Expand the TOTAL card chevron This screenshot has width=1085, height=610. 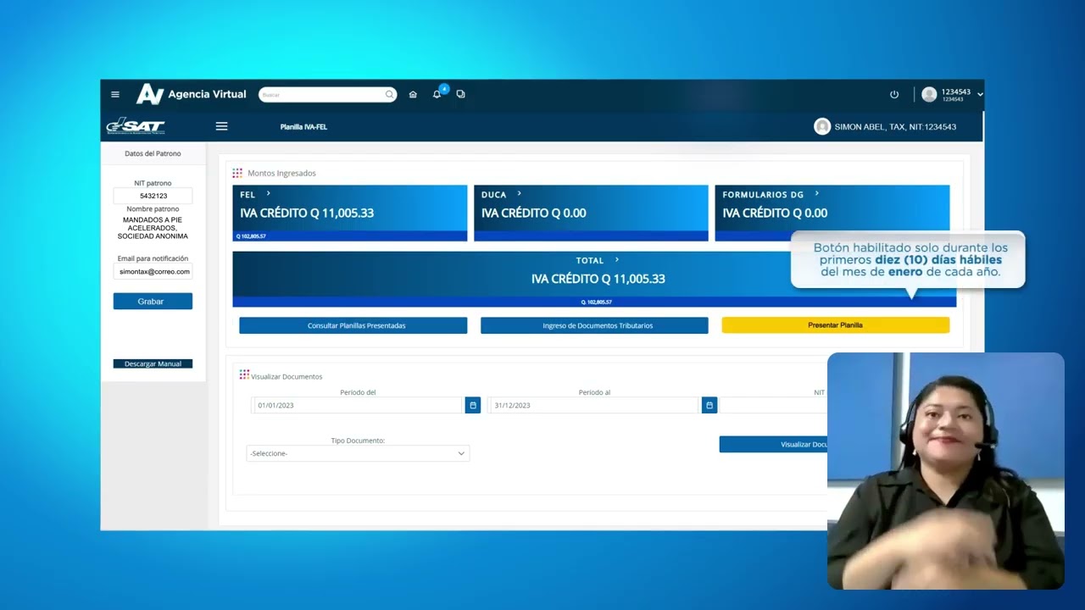(x=617, y=260)
